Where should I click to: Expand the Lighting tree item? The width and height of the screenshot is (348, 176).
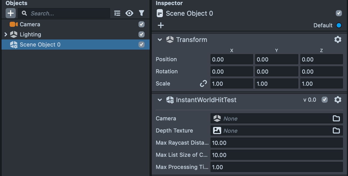click(x=6, y=34)
